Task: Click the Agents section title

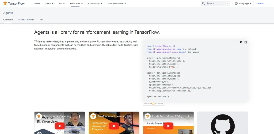Action: (8, 13)
